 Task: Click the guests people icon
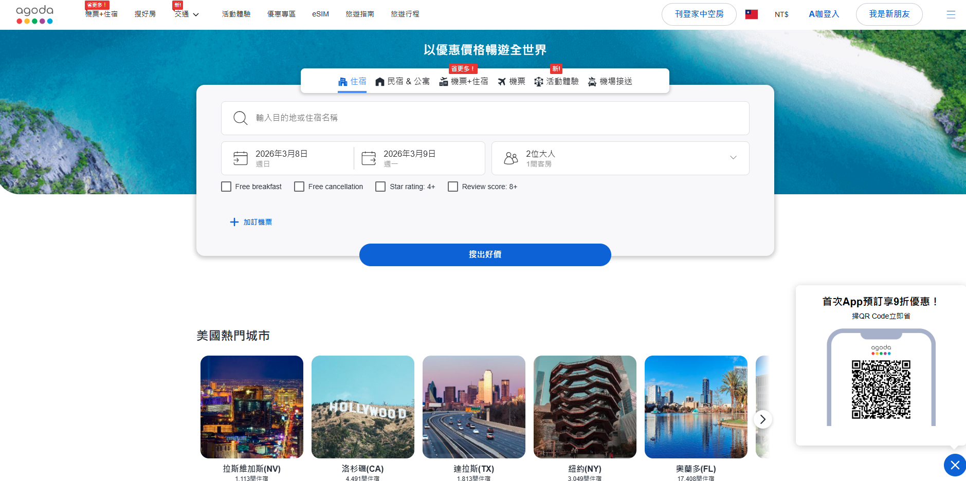pyautogui.click(x=511, y=158)
